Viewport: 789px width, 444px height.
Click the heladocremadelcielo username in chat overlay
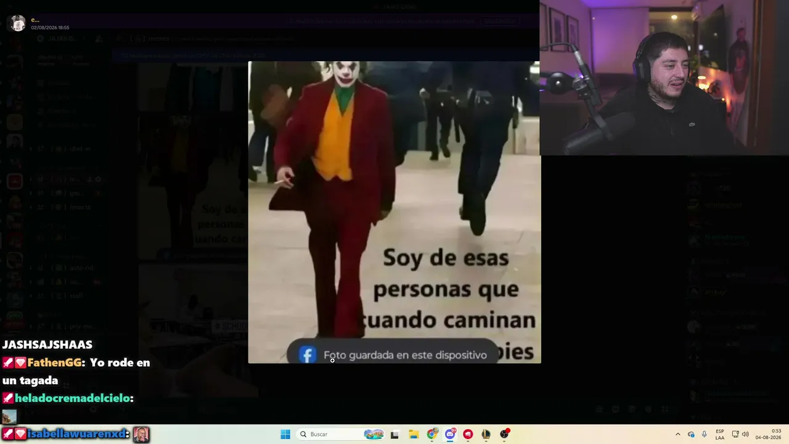click(x=72, y=398)
